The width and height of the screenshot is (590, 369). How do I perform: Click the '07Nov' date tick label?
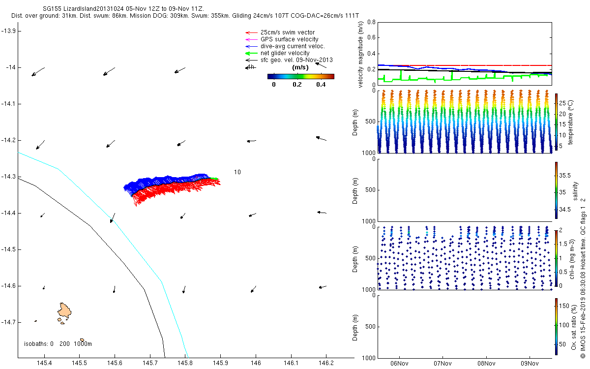coord(443,364)
